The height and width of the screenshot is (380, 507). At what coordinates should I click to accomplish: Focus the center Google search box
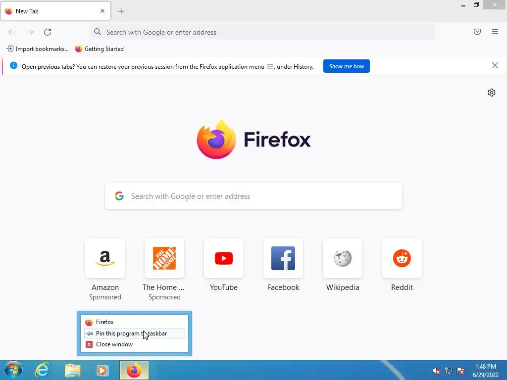[253, 196]
